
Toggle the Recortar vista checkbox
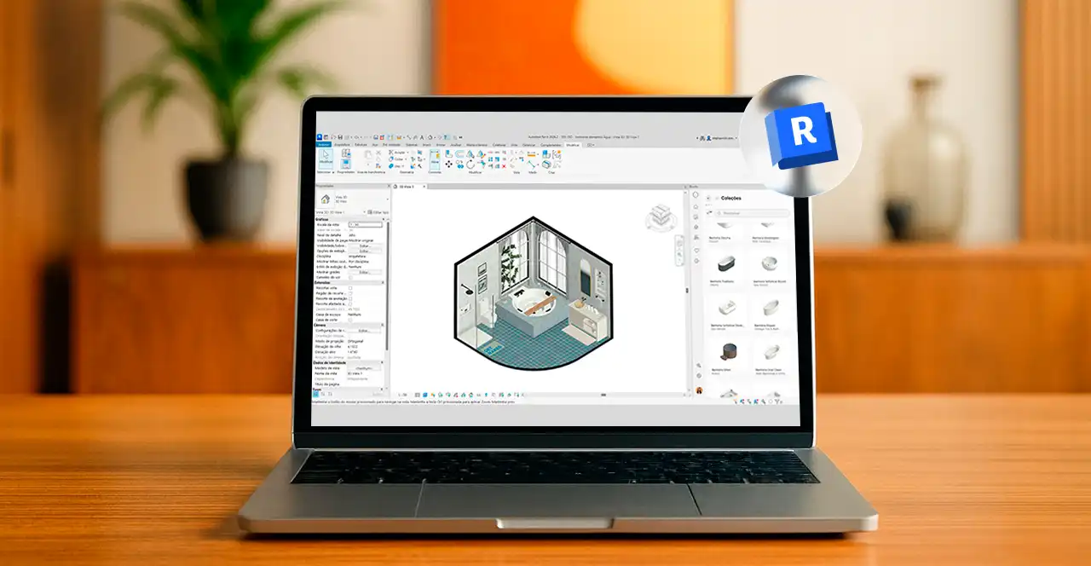tap(350, 288)
